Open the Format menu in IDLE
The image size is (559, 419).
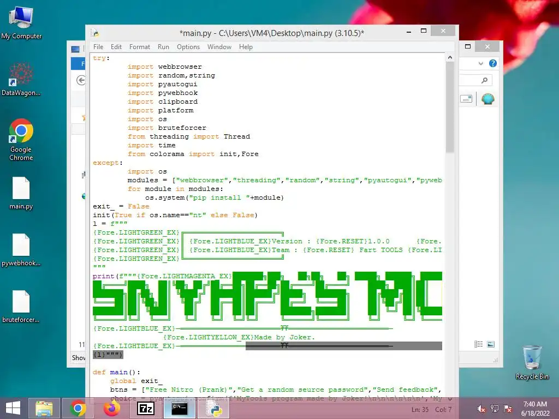click(x=139, y=47)
